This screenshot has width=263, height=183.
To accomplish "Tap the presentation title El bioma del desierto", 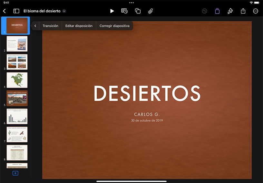I will pyautogui.click(x=42, y=11).
